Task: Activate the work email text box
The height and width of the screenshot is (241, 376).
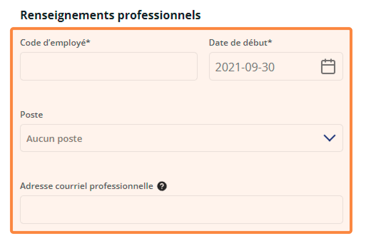Action: point(182,210)
